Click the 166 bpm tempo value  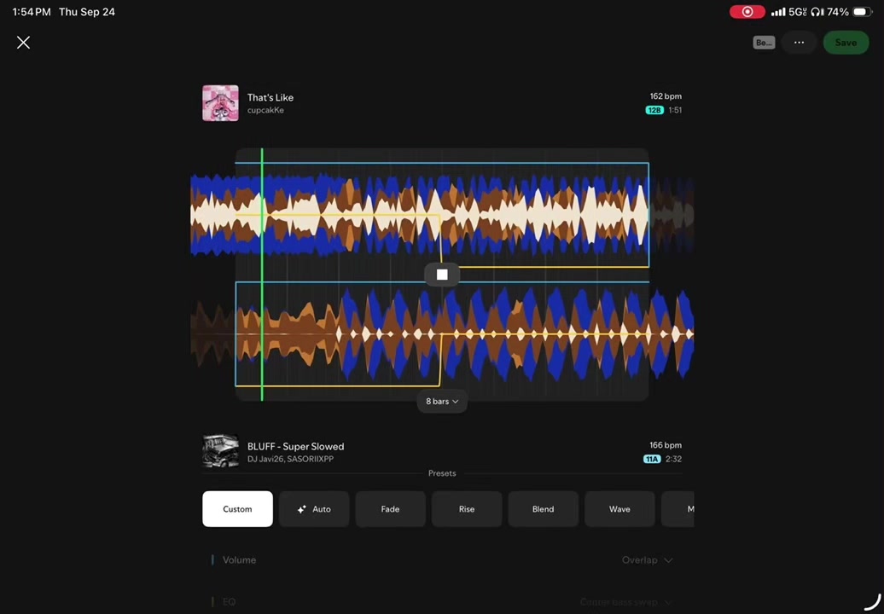(666, 445)
